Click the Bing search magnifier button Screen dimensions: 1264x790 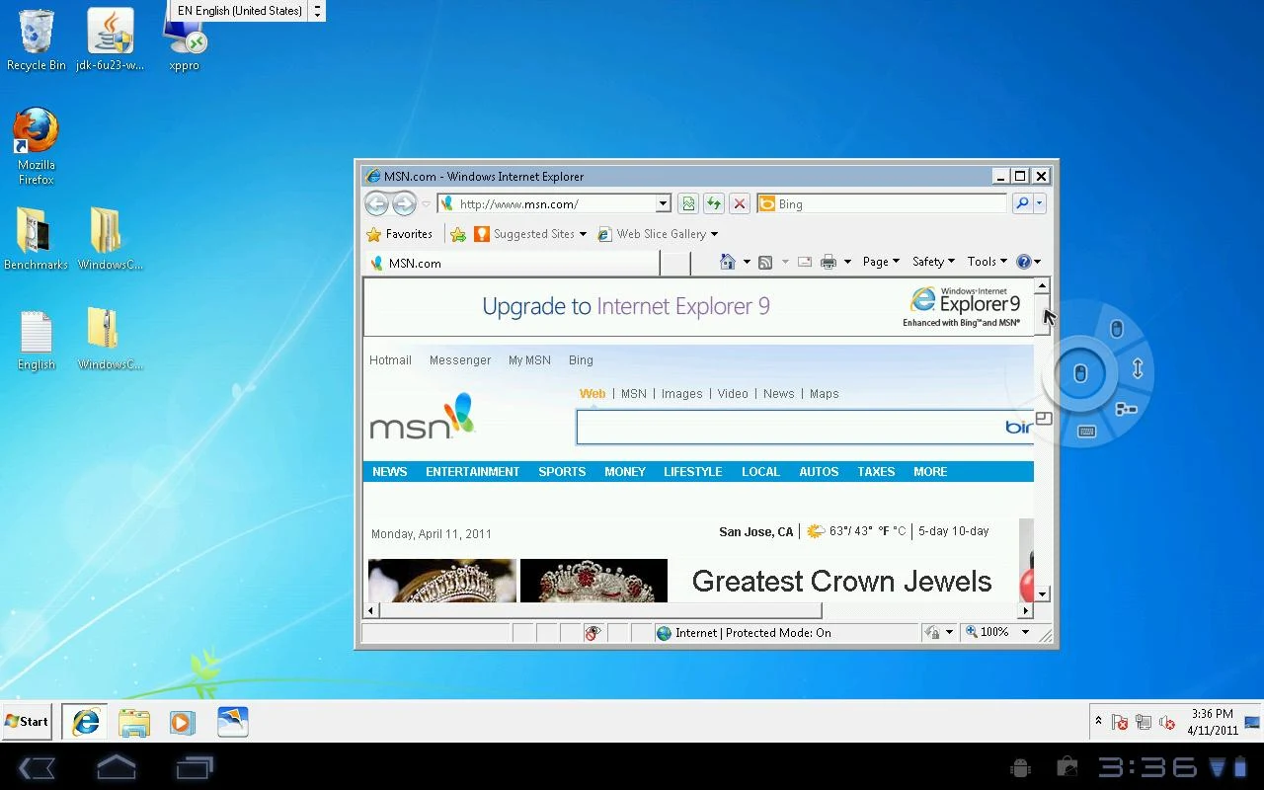click(1022, 204)
